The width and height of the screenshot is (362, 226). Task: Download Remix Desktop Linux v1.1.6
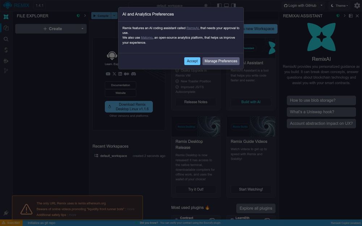point(129,107)
